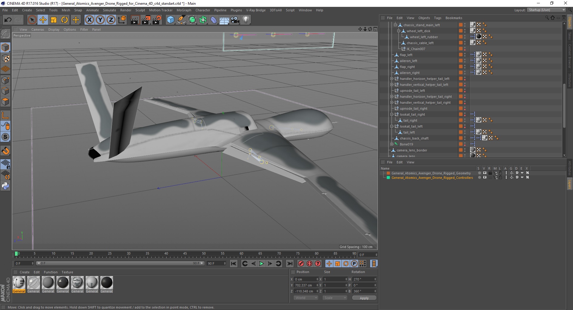The image size is (573, 310).
Task: Toggle visibility dots for tail_right
Action: (x=465, y=120)
